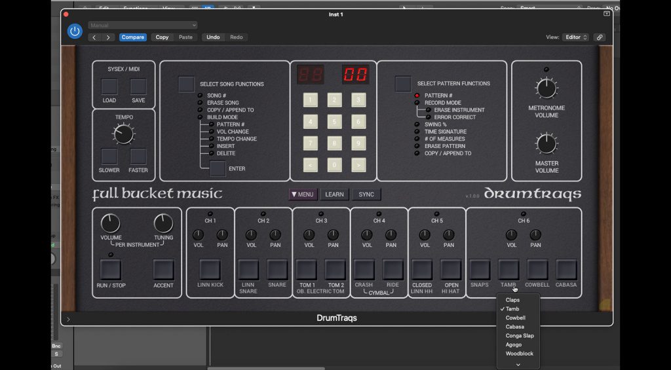This screenshot has height=370, width=671.
Task: Open the View Editor dropdown
Action: (575, 37)
